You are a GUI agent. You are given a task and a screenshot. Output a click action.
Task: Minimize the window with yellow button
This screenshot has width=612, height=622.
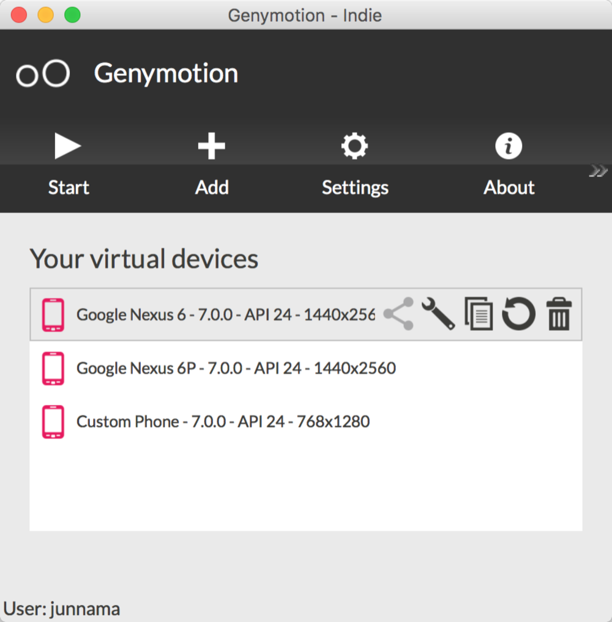coord(46,15)
